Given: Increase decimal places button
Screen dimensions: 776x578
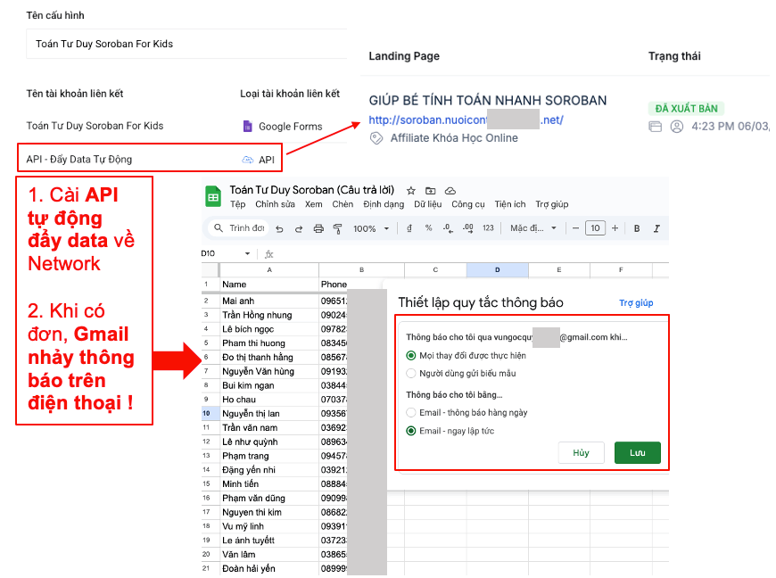Looking at the screenshot, I should (x=467, y=228).
